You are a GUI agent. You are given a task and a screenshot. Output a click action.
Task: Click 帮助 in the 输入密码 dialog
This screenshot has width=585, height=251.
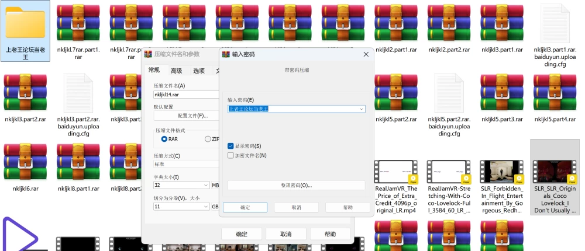pos(347,207)
